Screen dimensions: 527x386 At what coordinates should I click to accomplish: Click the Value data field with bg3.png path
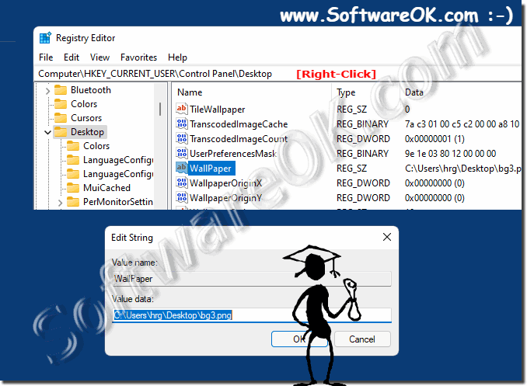(251, 315)
